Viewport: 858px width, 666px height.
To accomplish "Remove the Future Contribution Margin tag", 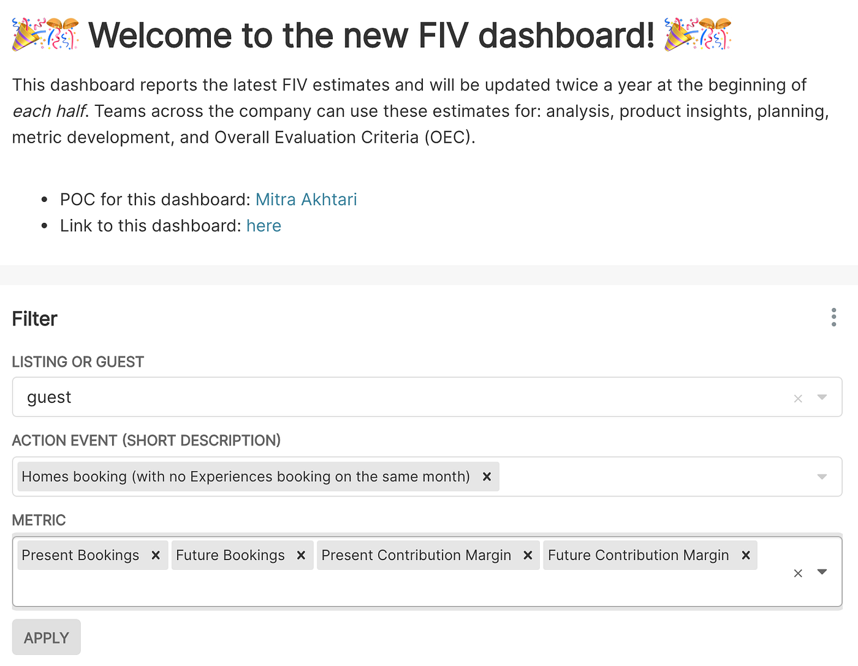I will click(746, 555).
